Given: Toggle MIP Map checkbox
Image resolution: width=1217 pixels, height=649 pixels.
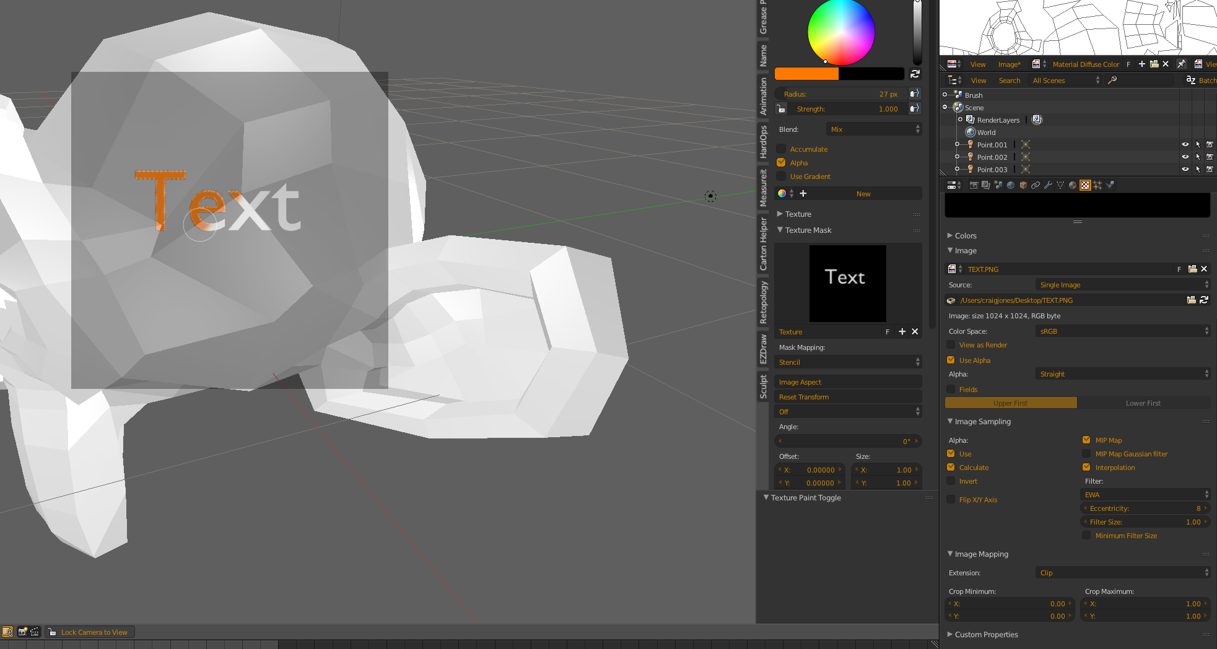Looking at the screenshot, I should (1086, 440).
